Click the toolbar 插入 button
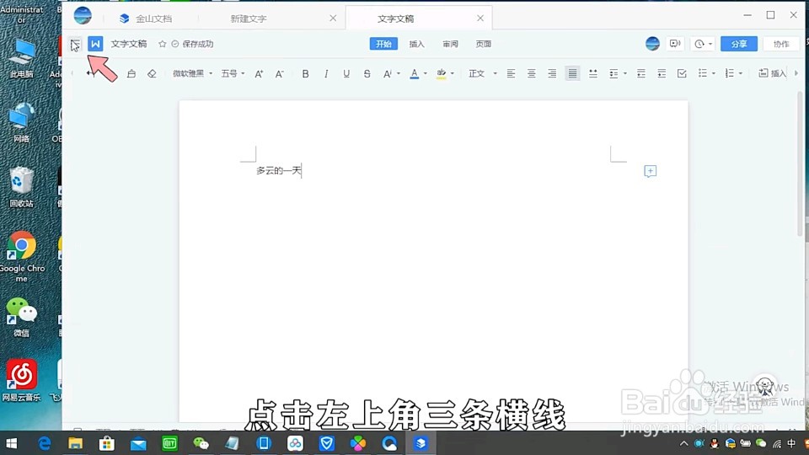The height and width of the screenshot is (455, 809). point(773,74)
